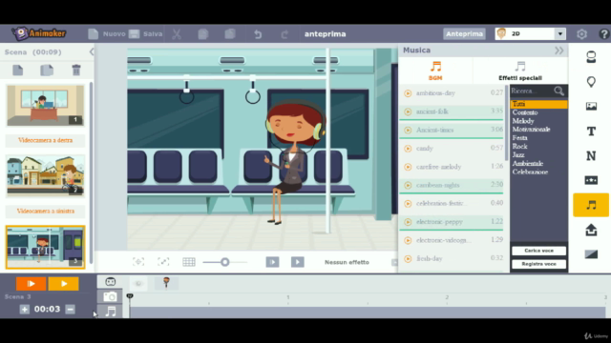611x343 pixels.
Task: Click the scissors cut icon
Action: pyautogui.click(x=177, y=34)
